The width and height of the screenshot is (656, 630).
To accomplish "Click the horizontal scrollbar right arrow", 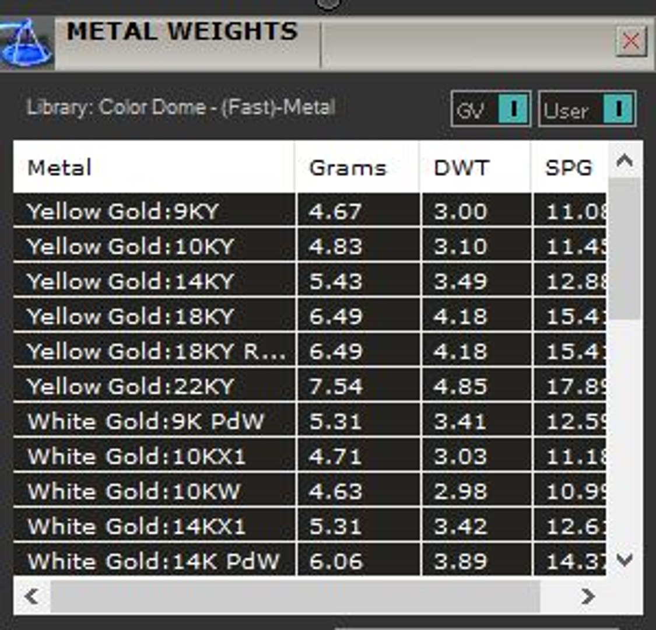I will click(x=588, y=596).
